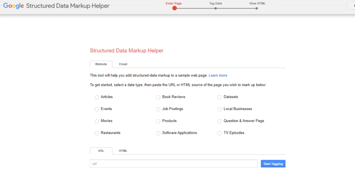Click the Structured Data Markup Helper red heading
Image resolution: width=355 pixels, height=173 pixels.
click(127, 51)
